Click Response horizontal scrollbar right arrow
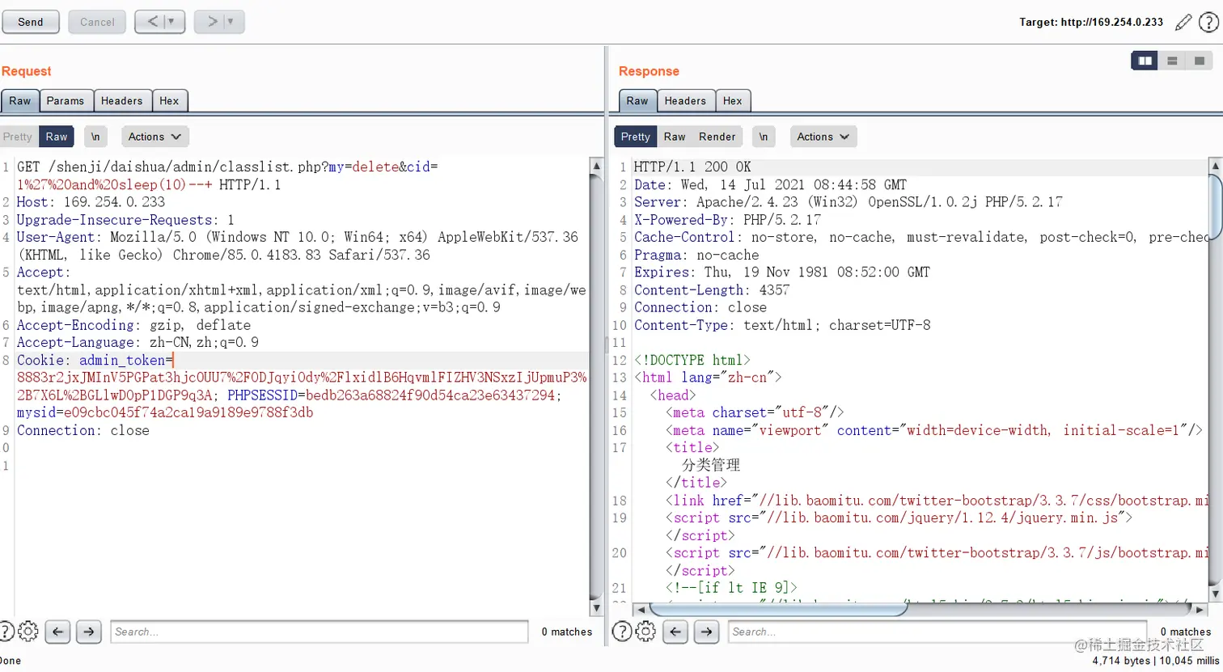This screenshot has width=1223, height=672. pyautogui.click(x=1200, y=609)
